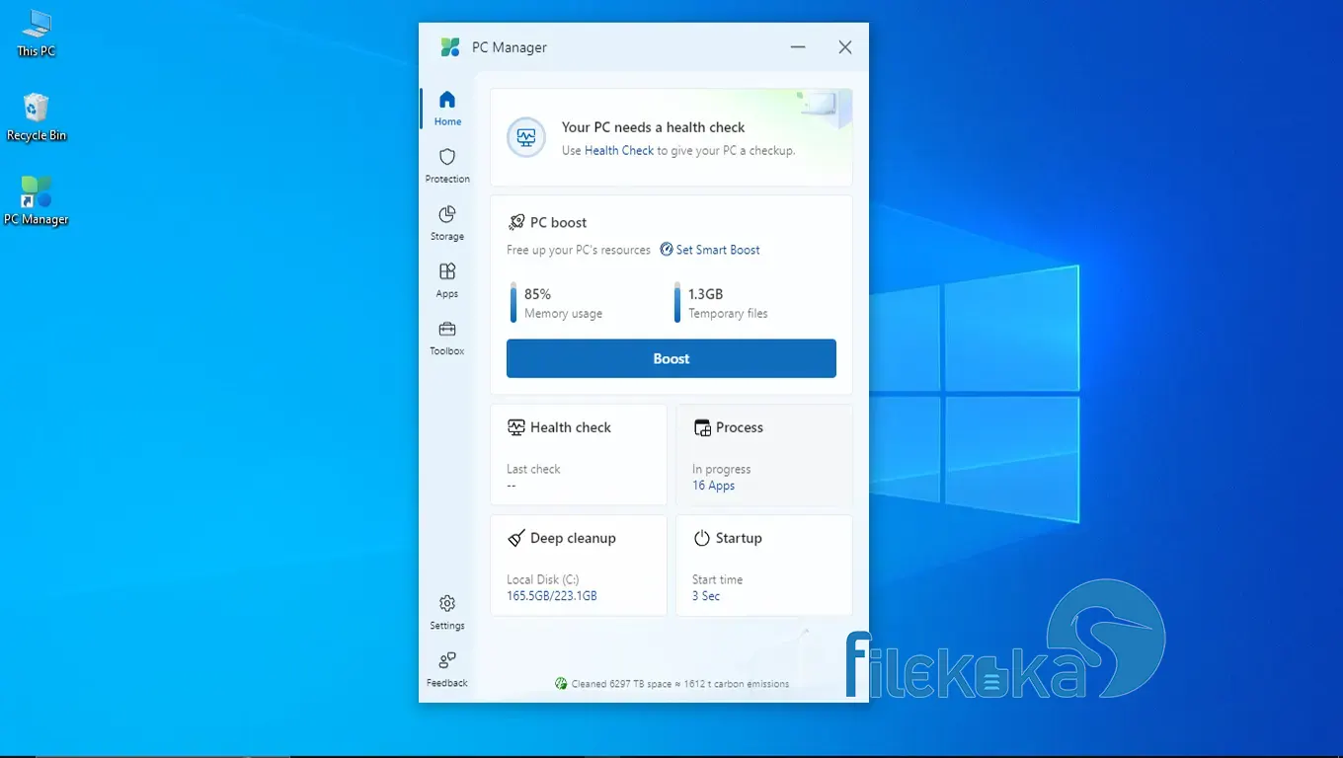Click the 85% memory usage value
The height and width of the screenshot is (758, 1343).
click(537, 294)
